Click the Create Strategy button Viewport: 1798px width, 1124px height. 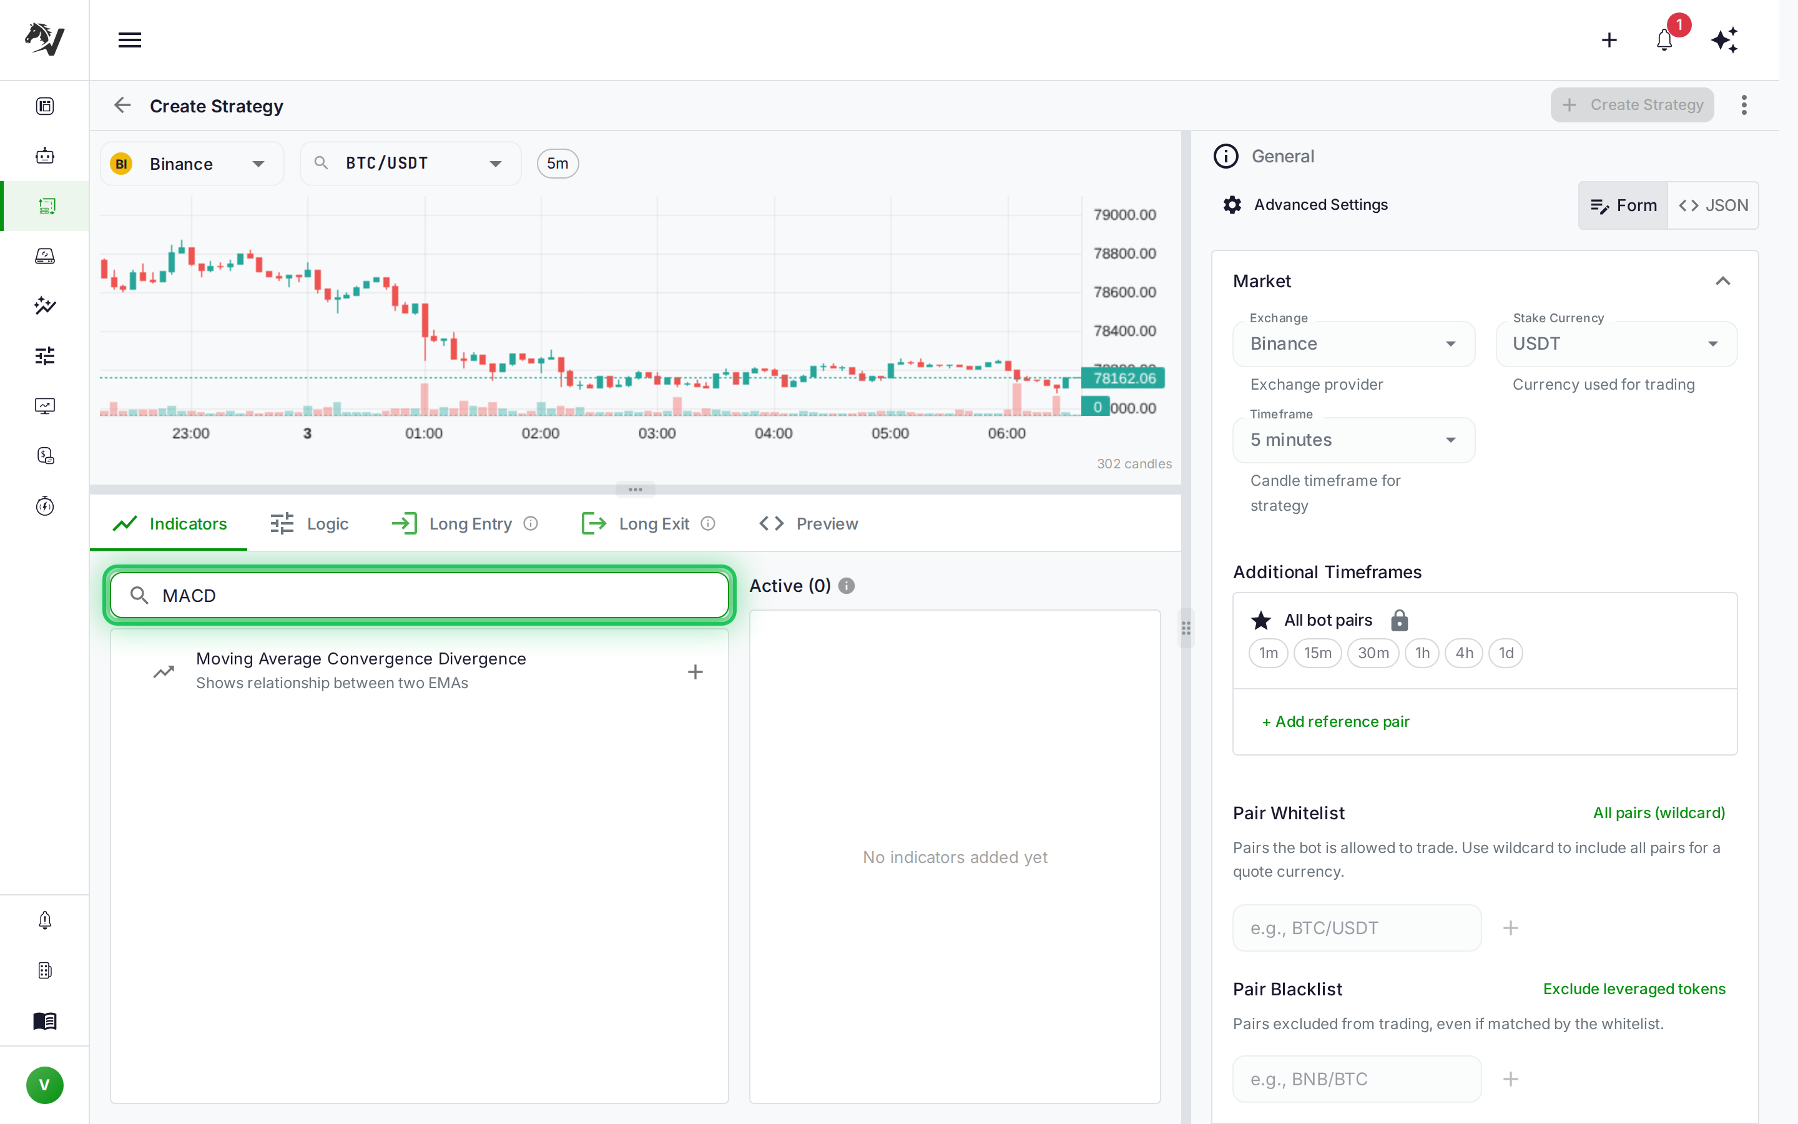[1631, 105]
